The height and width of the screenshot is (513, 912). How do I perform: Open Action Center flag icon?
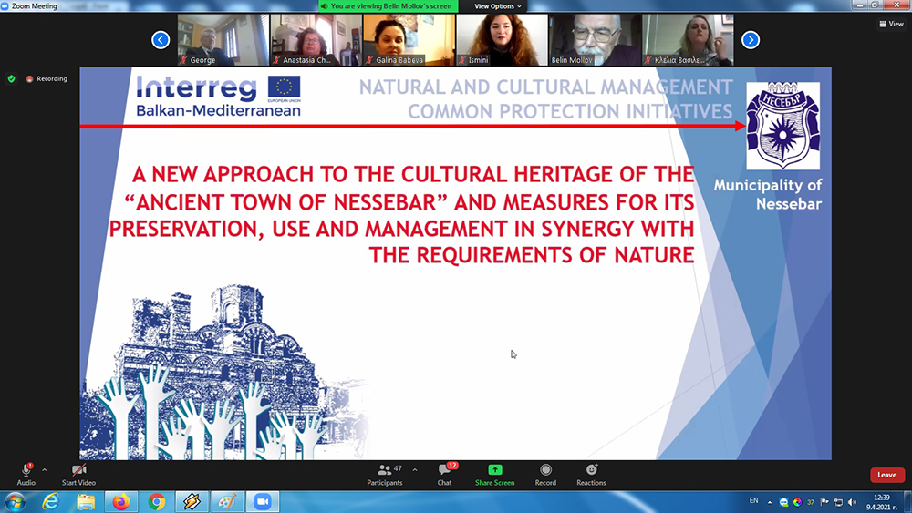click(824, 502)
